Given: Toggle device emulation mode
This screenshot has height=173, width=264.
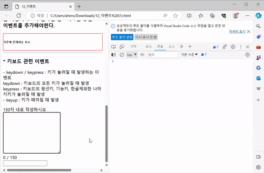Looking at the screenshot, I should (122, 47).
